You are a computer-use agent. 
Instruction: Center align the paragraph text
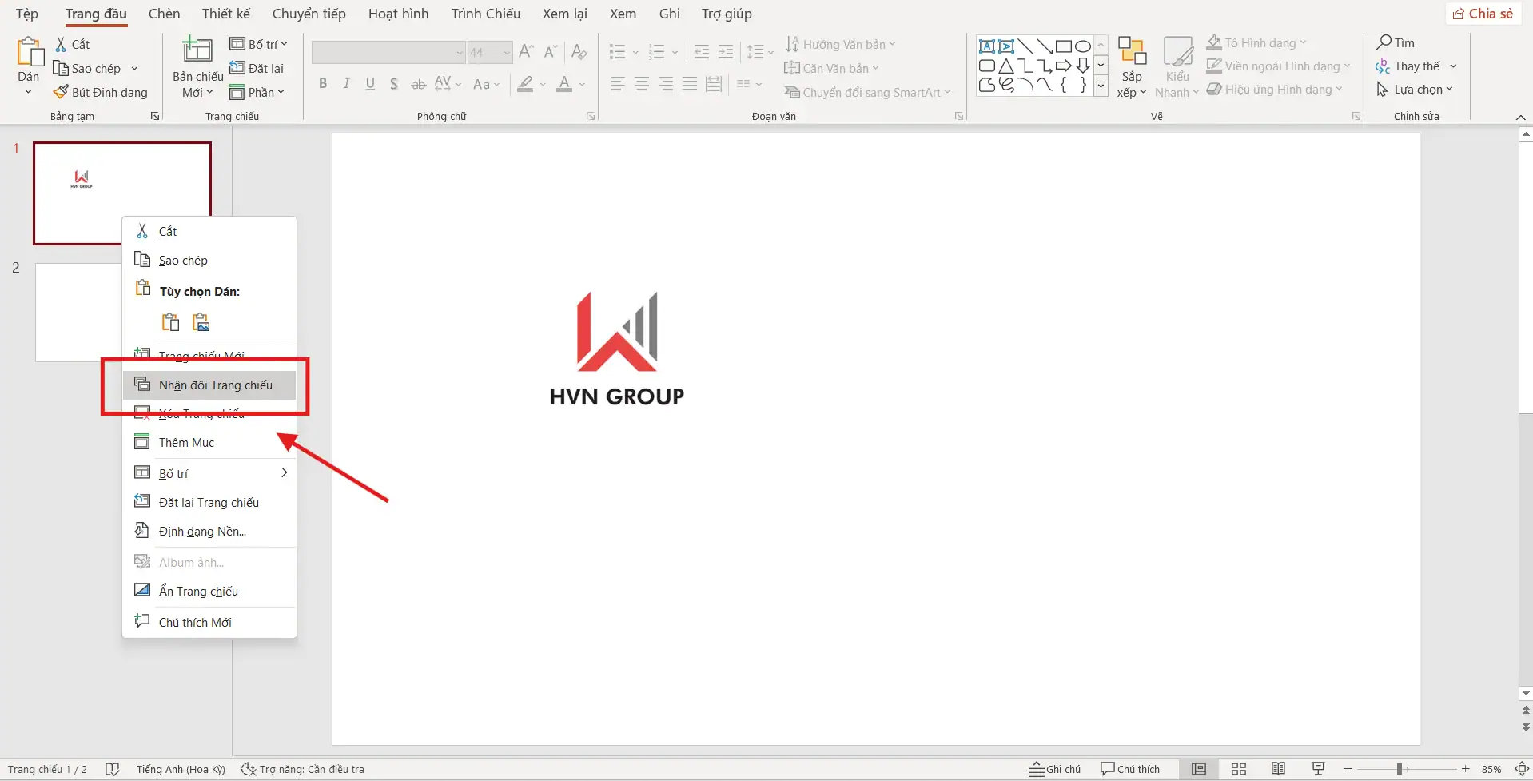point(643,83)
